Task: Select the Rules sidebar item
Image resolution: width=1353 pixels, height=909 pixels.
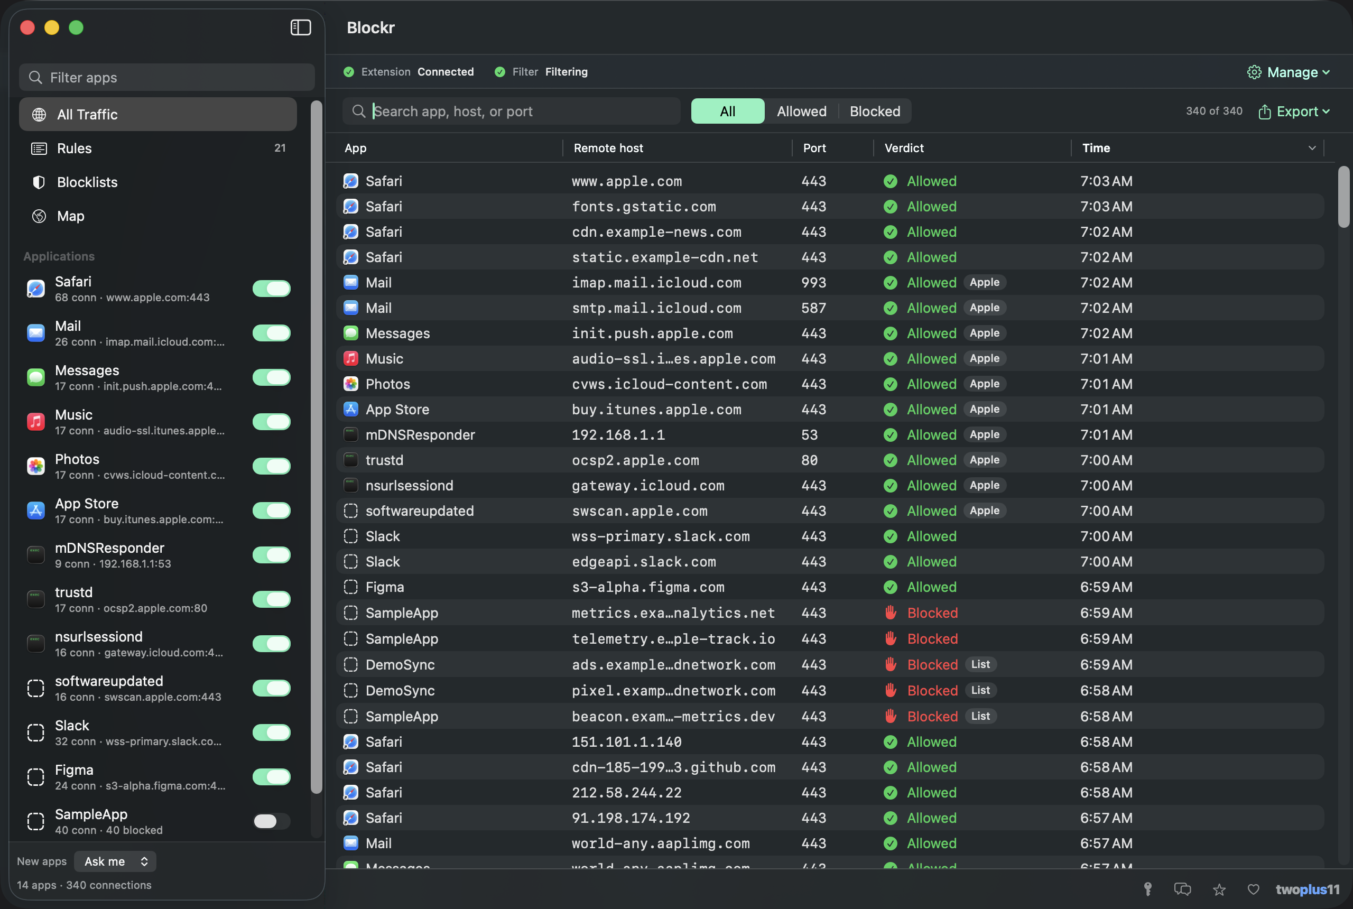Action: click(x=157, y=149)
